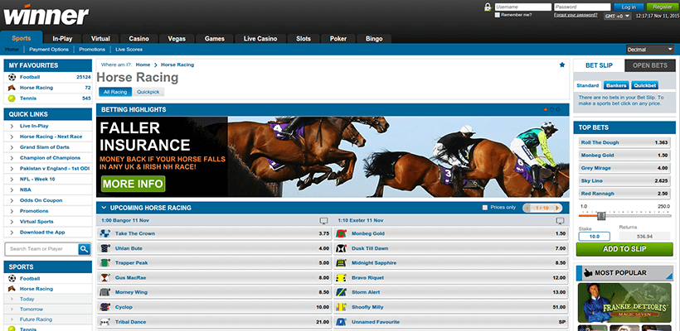Click the Stake amount field
680x331 pixels.
click(x=594, y=237)
